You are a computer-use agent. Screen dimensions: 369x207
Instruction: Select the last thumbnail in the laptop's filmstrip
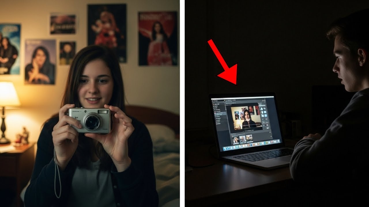click(x=249, y=138)
